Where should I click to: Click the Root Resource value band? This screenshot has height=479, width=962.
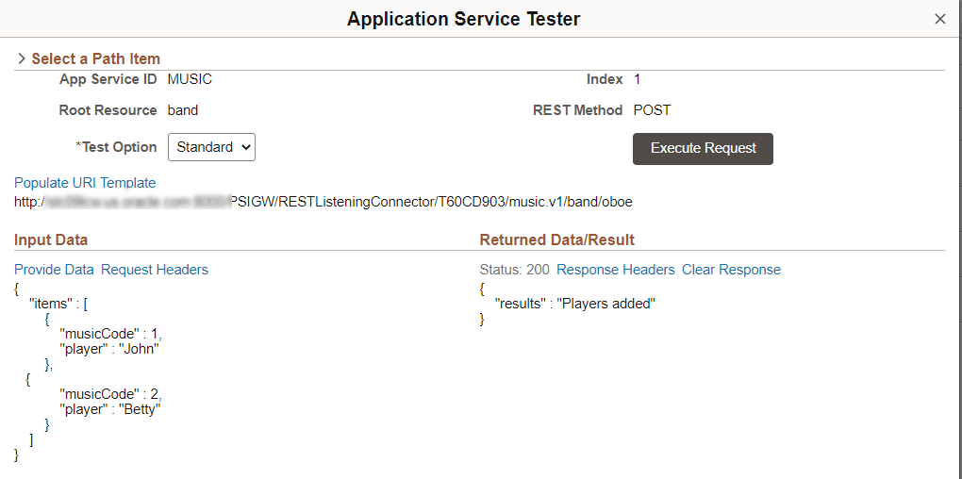pos(183,110)
